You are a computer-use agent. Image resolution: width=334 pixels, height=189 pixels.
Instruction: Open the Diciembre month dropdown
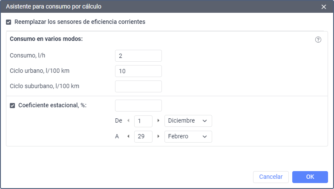(x=188, y=121)
